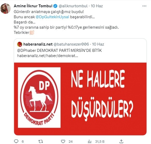Click the retweet arrows icon
Viewport: 151px width, 144px height.
(41, 141)
